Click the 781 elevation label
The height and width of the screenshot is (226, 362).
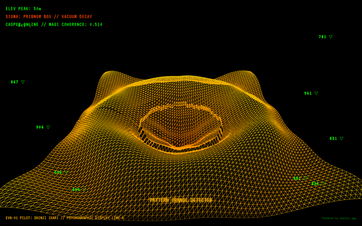pos(322,37)
